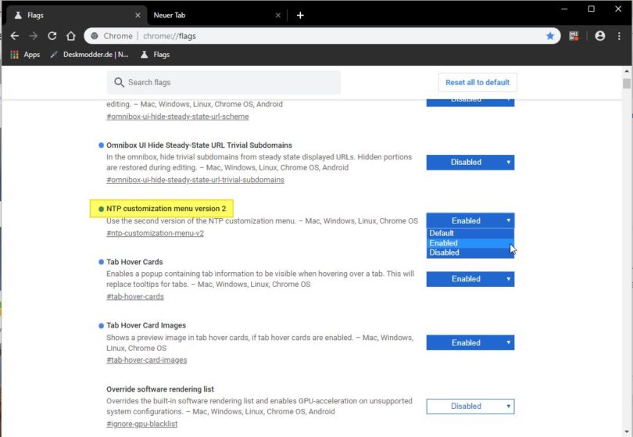Click the blue bookmark star
Screen dimensions: 633x437
coord(550,36)
